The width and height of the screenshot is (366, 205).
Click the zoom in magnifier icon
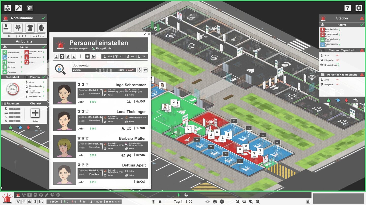pyautogui.click(x=238, y=202)
